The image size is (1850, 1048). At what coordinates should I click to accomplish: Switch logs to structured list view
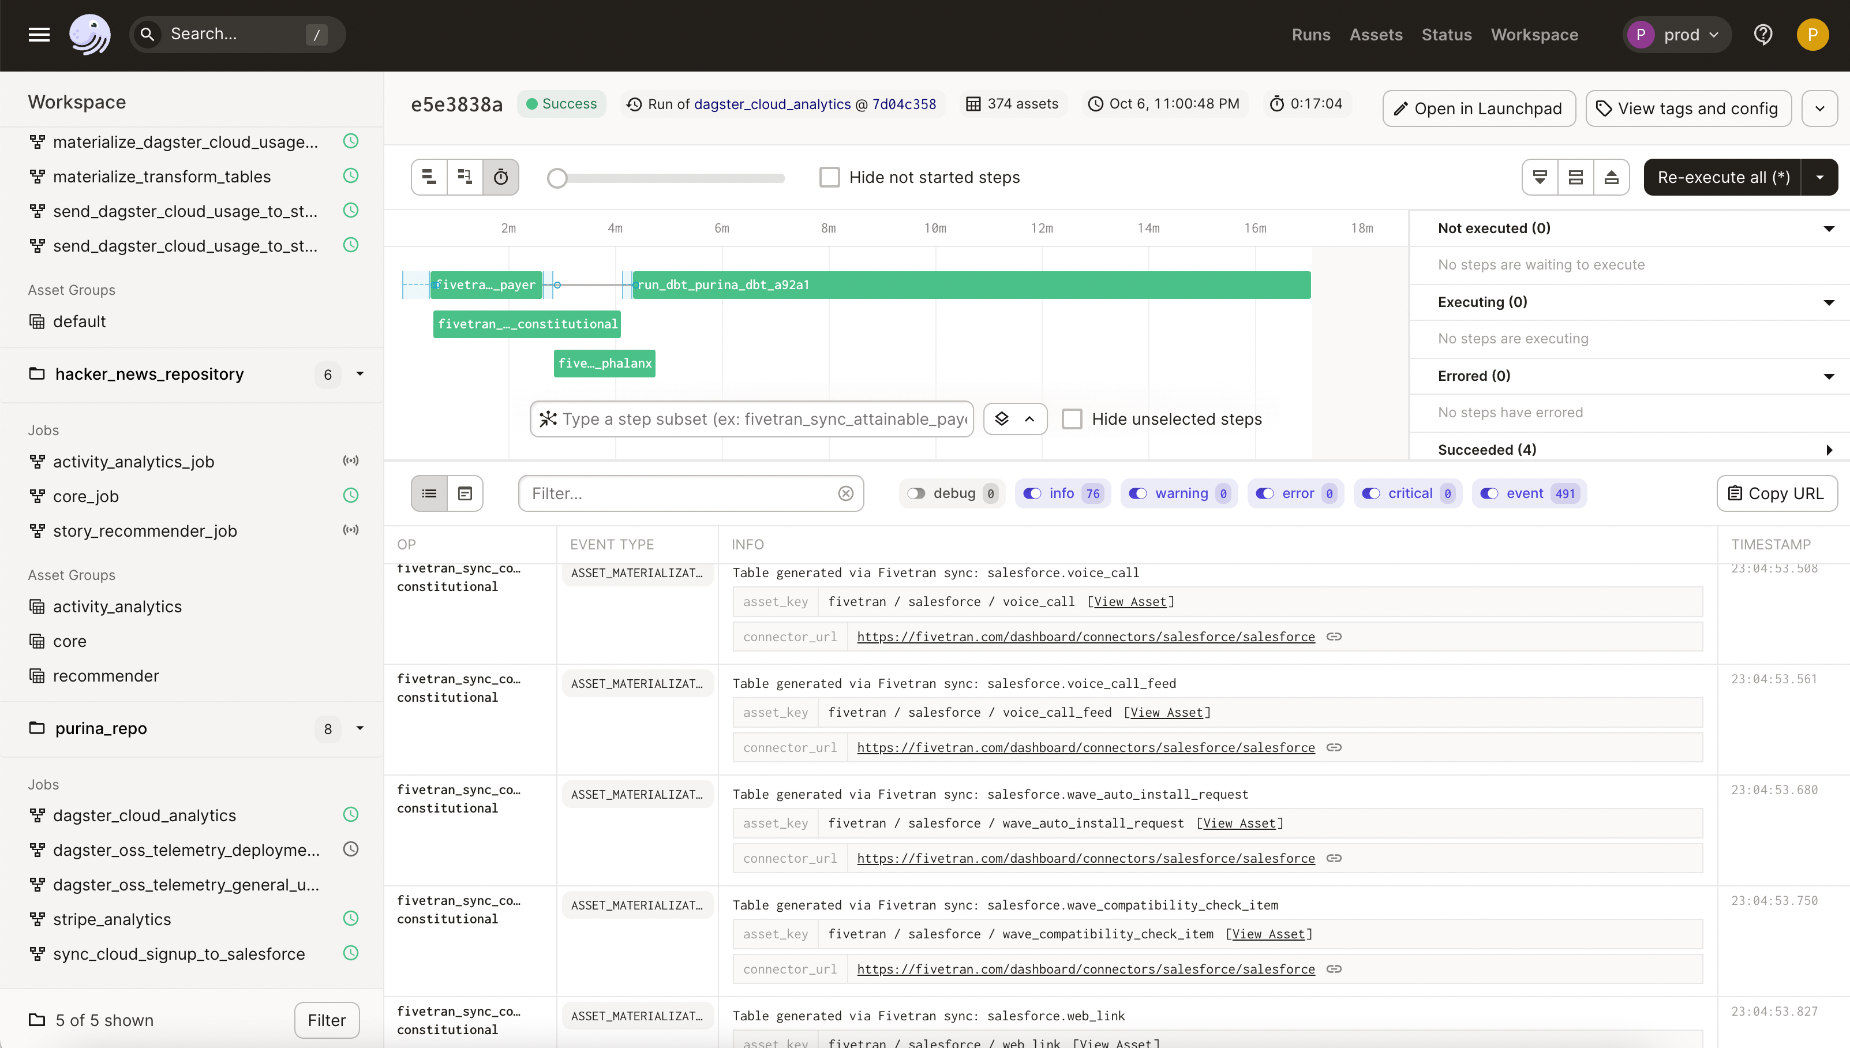click(x=429, y=493)
